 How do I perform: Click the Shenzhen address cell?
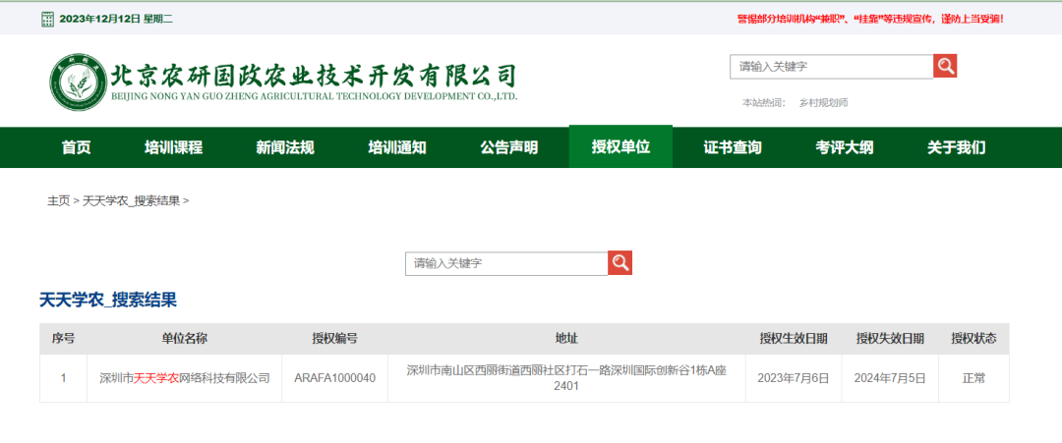pyautogui.click(x=566, y=378)
